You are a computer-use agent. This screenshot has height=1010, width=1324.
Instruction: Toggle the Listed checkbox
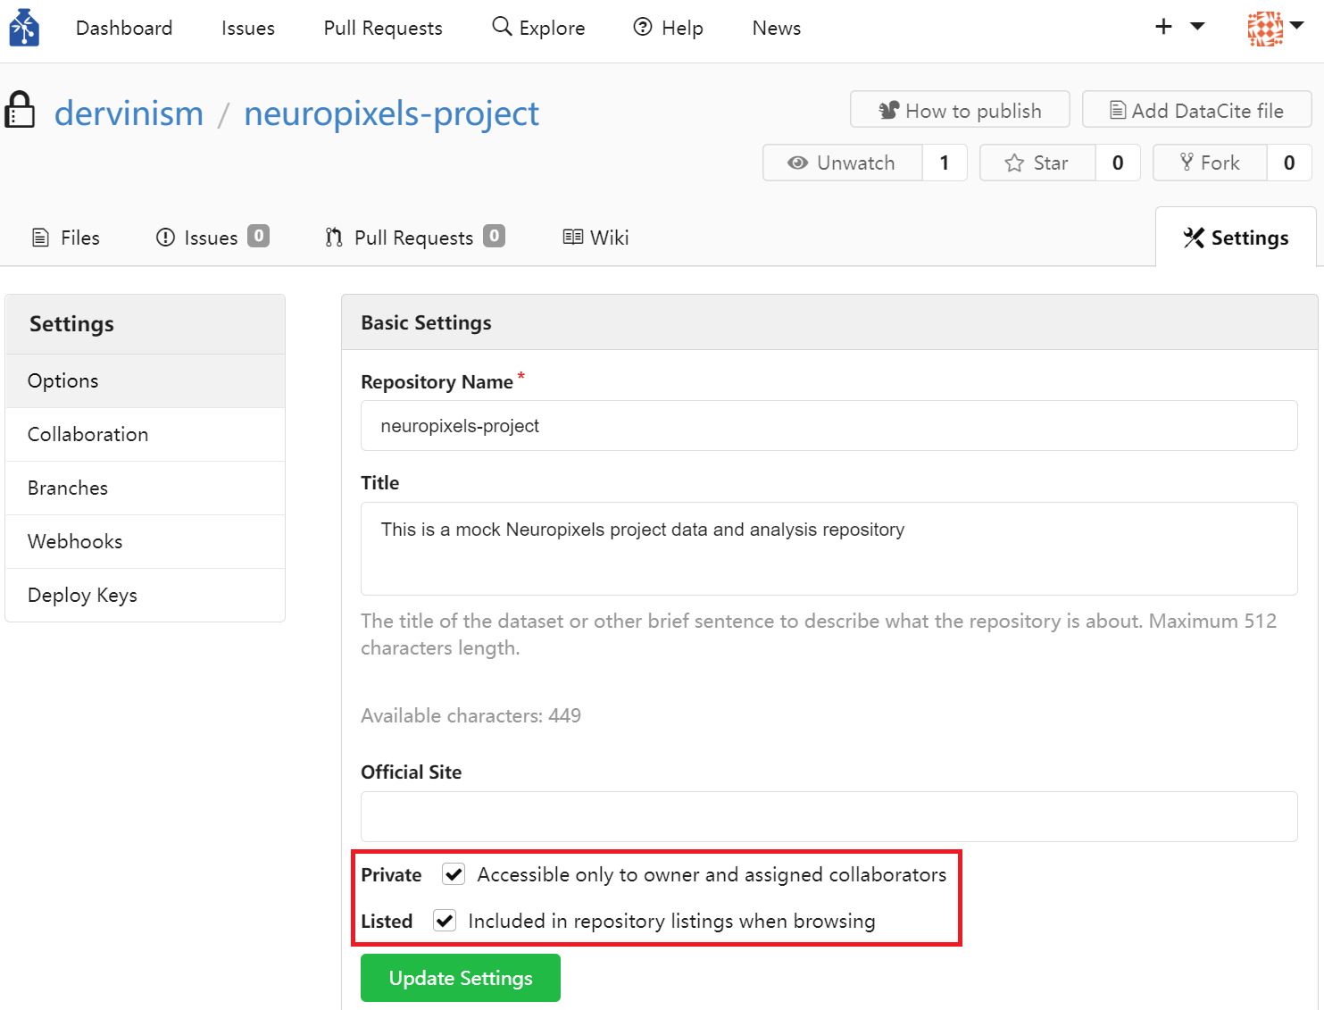[x=445, y=921]
